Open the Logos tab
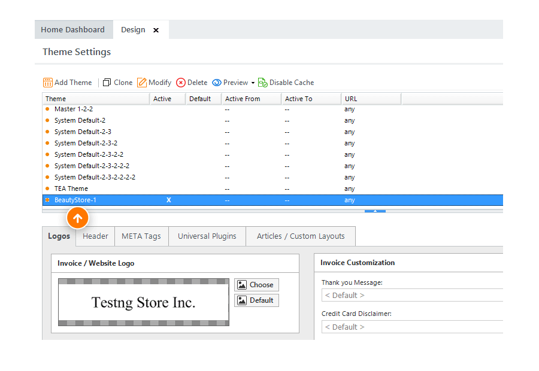This screenshot has width=539, height=371. pos(59,236)
